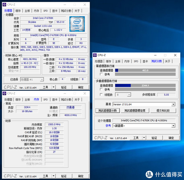Select 显卡 tab in processor window
Screen dimensions: 184x180
click(55, 11)
